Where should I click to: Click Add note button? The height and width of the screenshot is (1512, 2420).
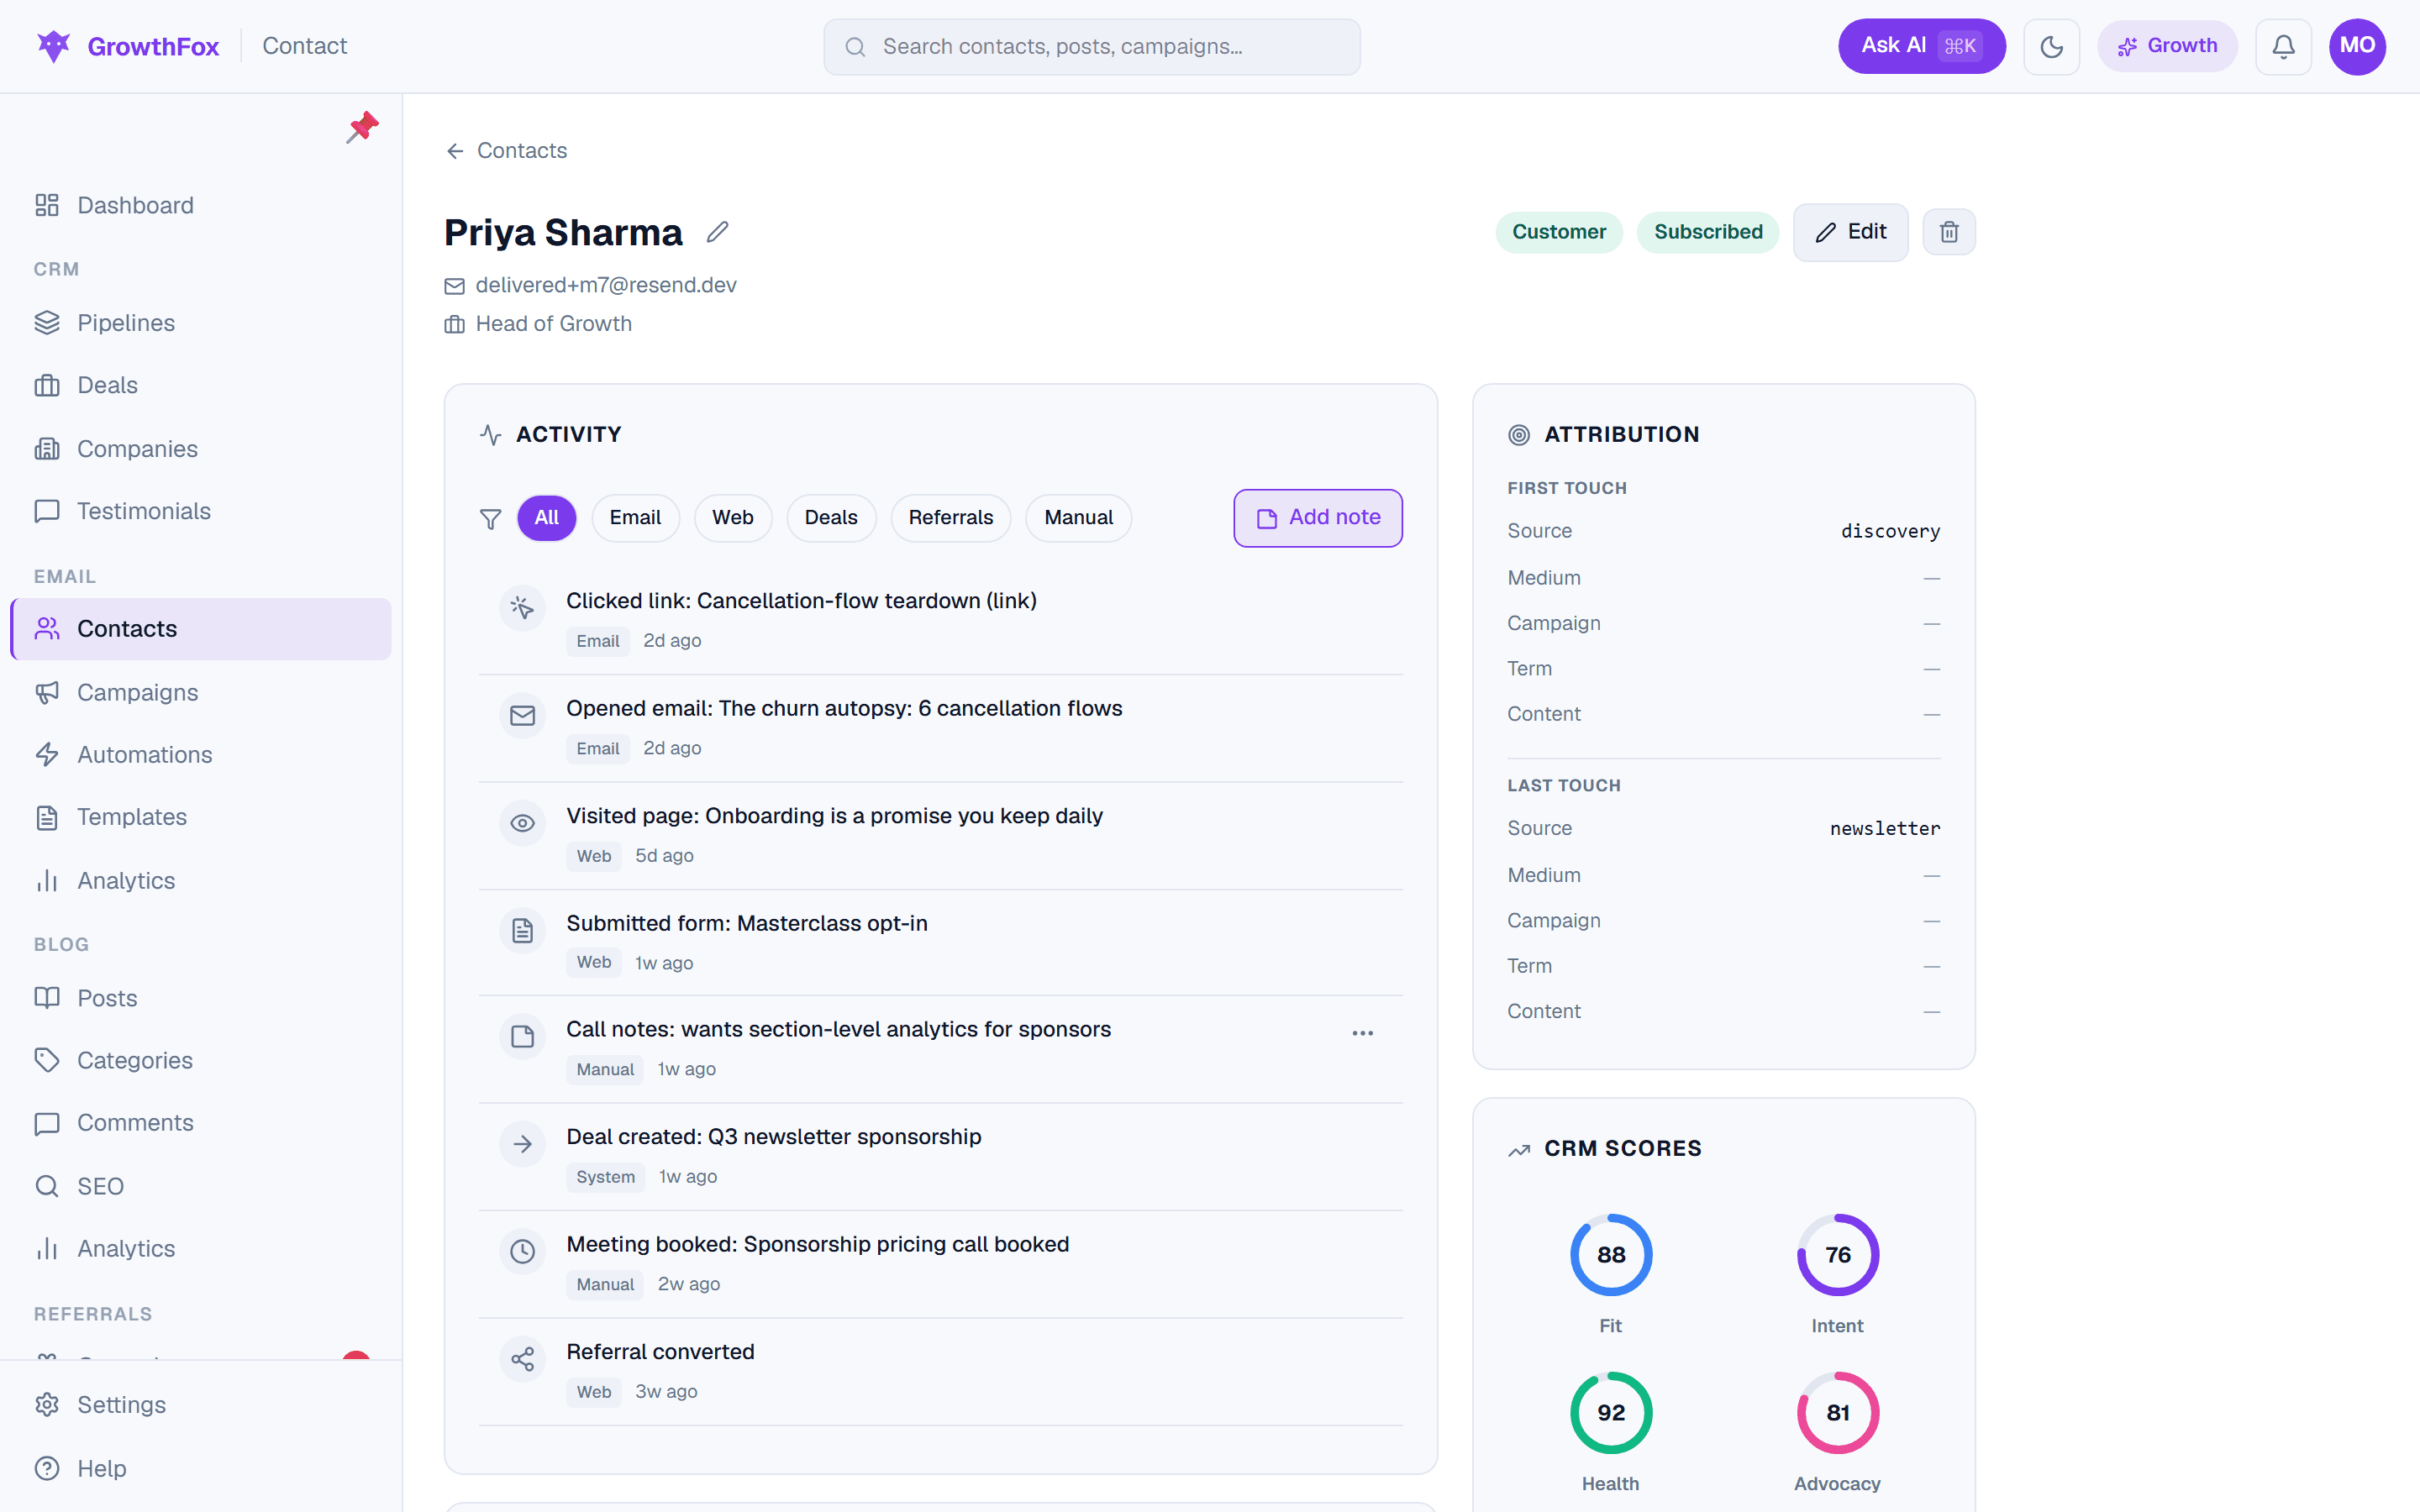[1317, 518]
